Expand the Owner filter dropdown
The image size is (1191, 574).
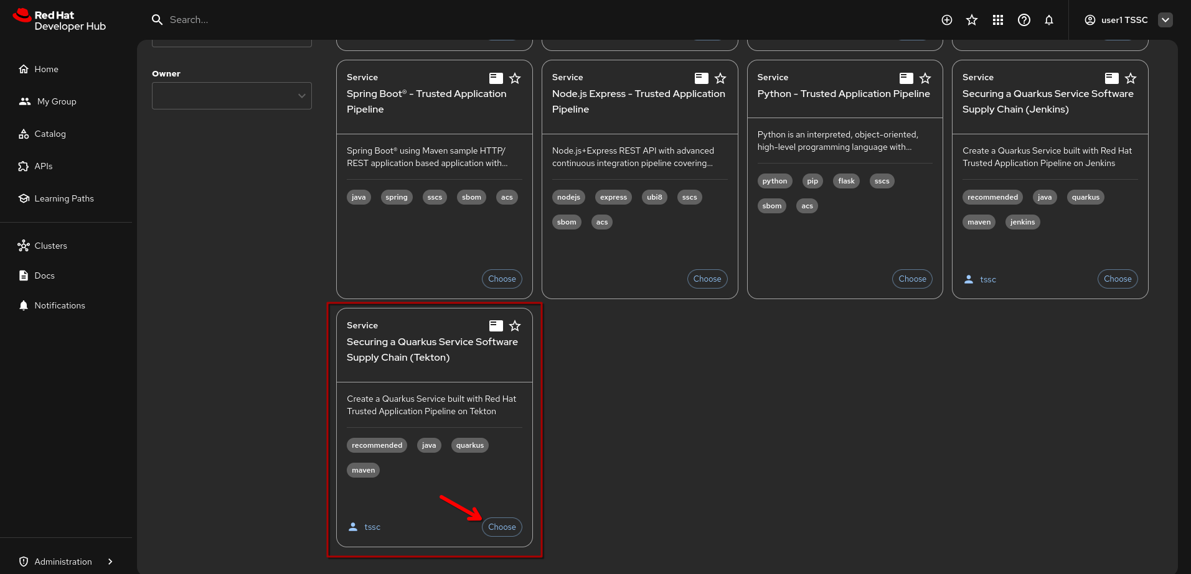pos(232,96)
